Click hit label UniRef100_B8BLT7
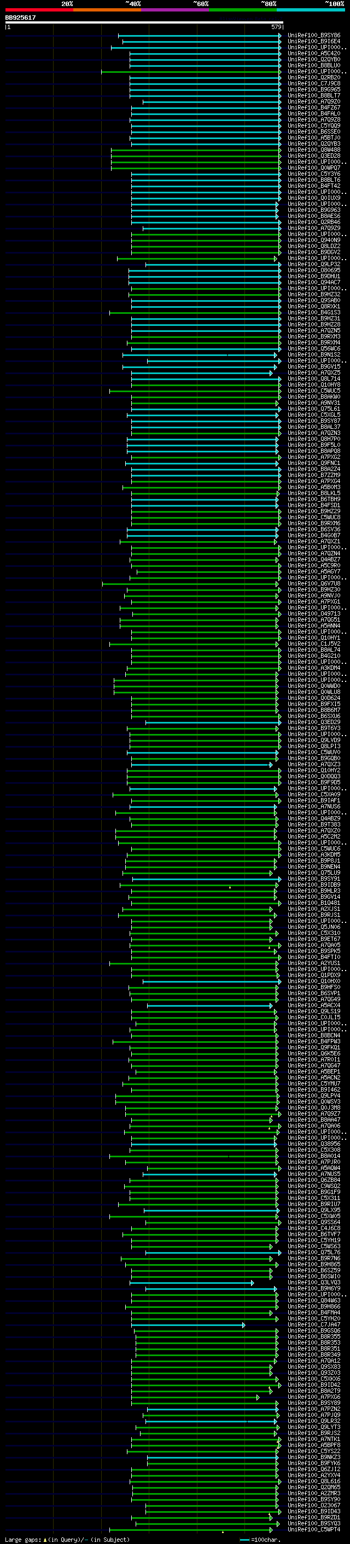Viewport: 350px width, 1544px height. point(313,95)
